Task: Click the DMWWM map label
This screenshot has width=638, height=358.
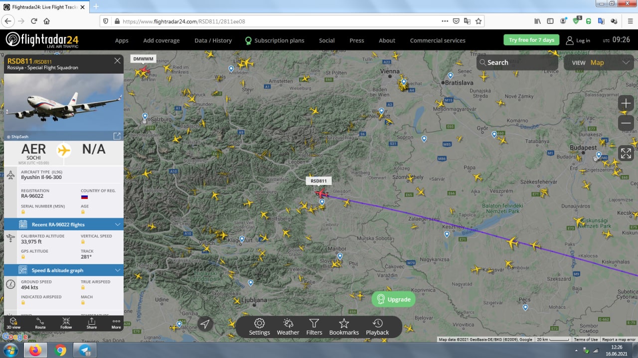Action: pyautogui.click(x=143, y=59)
